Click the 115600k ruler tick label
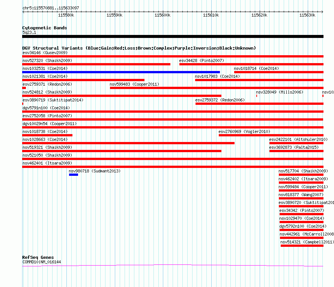This screenshot has width=334, height=287. (162, 15)
